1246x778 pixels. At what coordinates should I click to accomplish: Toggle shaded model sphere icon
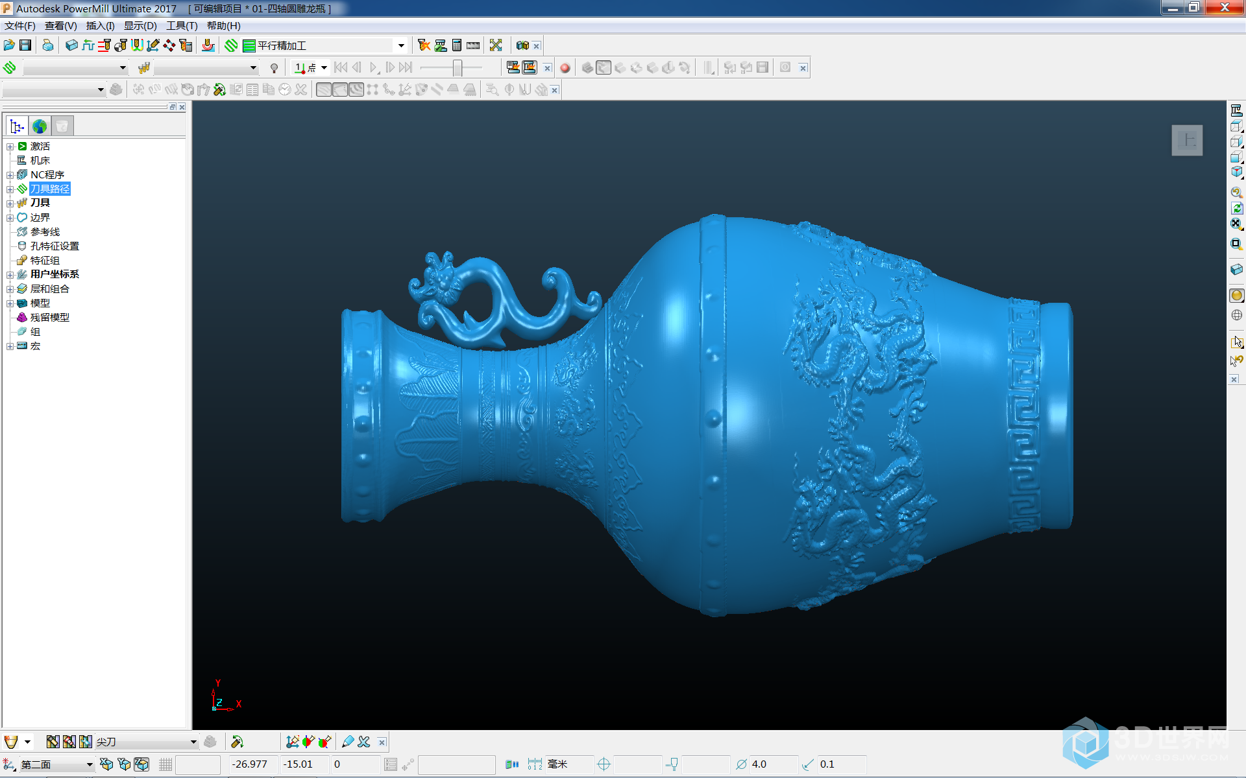click(1237, 296)
